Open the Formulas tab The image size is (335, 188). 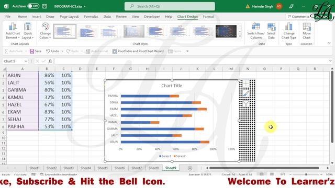coord(91,16)
